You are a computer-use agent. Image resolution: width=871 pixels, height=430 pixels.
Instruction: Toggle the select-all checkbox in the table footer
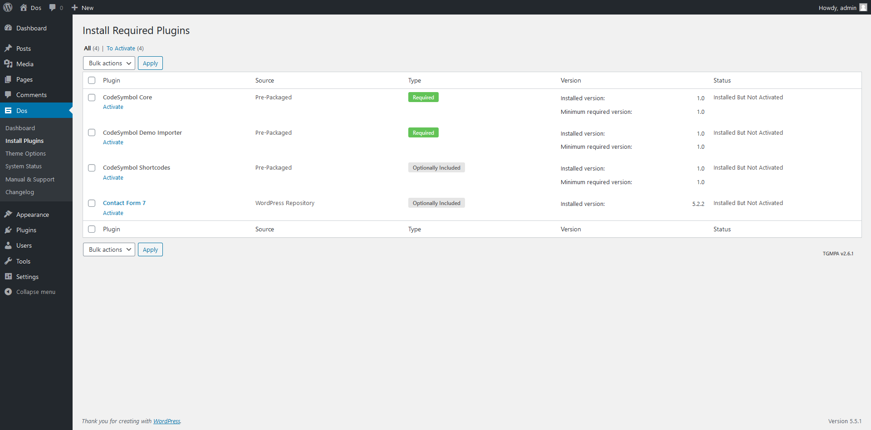point(92,229)
